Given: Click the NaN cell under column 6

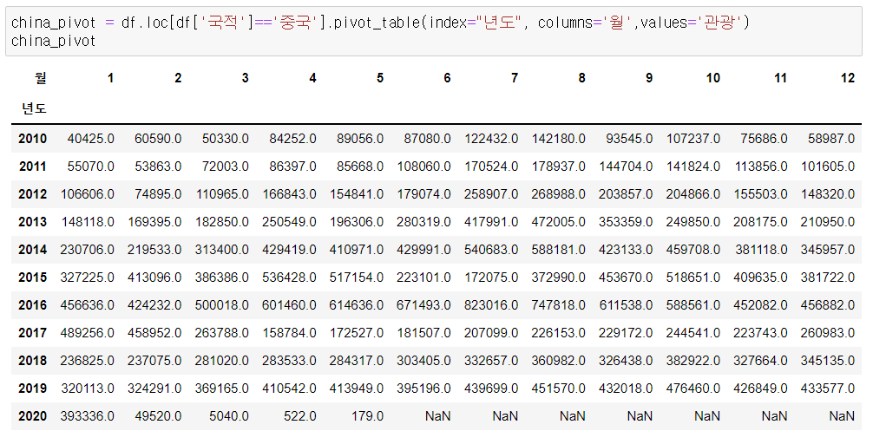Looking at the screenshot, I should pyautogui.click(x=438, y=416).
